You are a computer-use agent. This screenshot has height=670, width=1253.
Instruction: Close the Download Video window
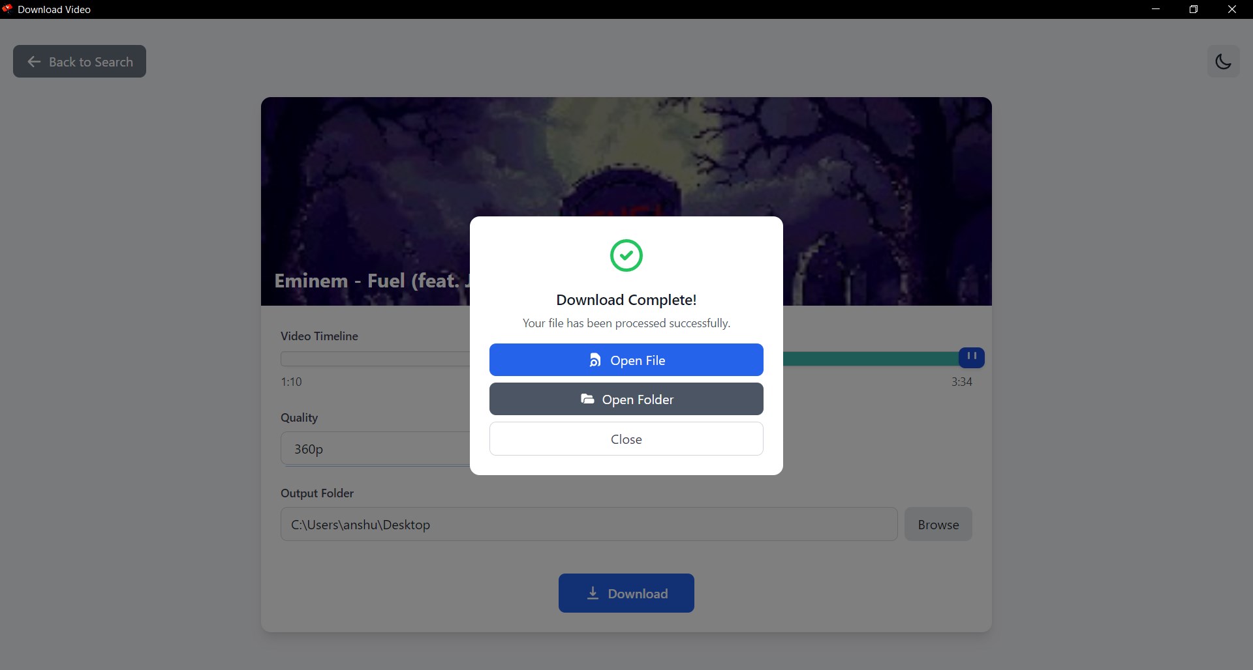click(x=1232, y=9)
